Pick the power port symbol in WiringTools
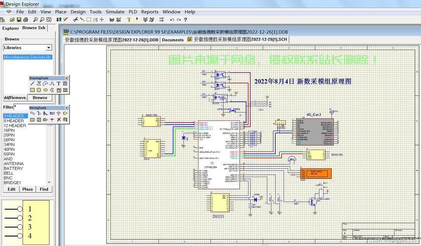This screenshot has height=246, width=421. pos(59,113)
